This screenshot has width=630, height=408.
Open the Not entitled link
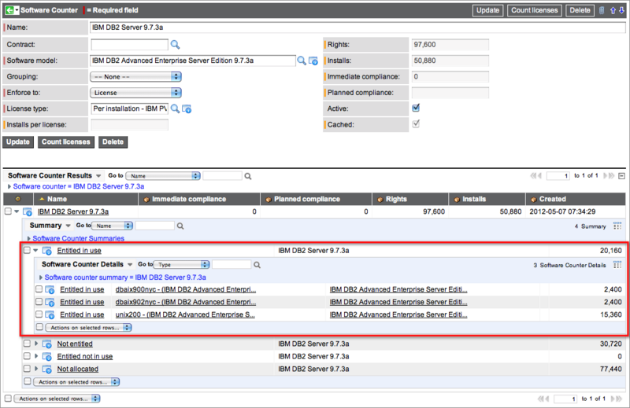coord(75,344)
